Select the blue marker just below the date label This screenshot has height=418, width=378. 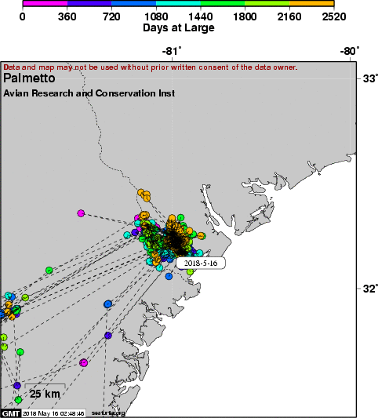pyautogui.click(x=169, y=276)
